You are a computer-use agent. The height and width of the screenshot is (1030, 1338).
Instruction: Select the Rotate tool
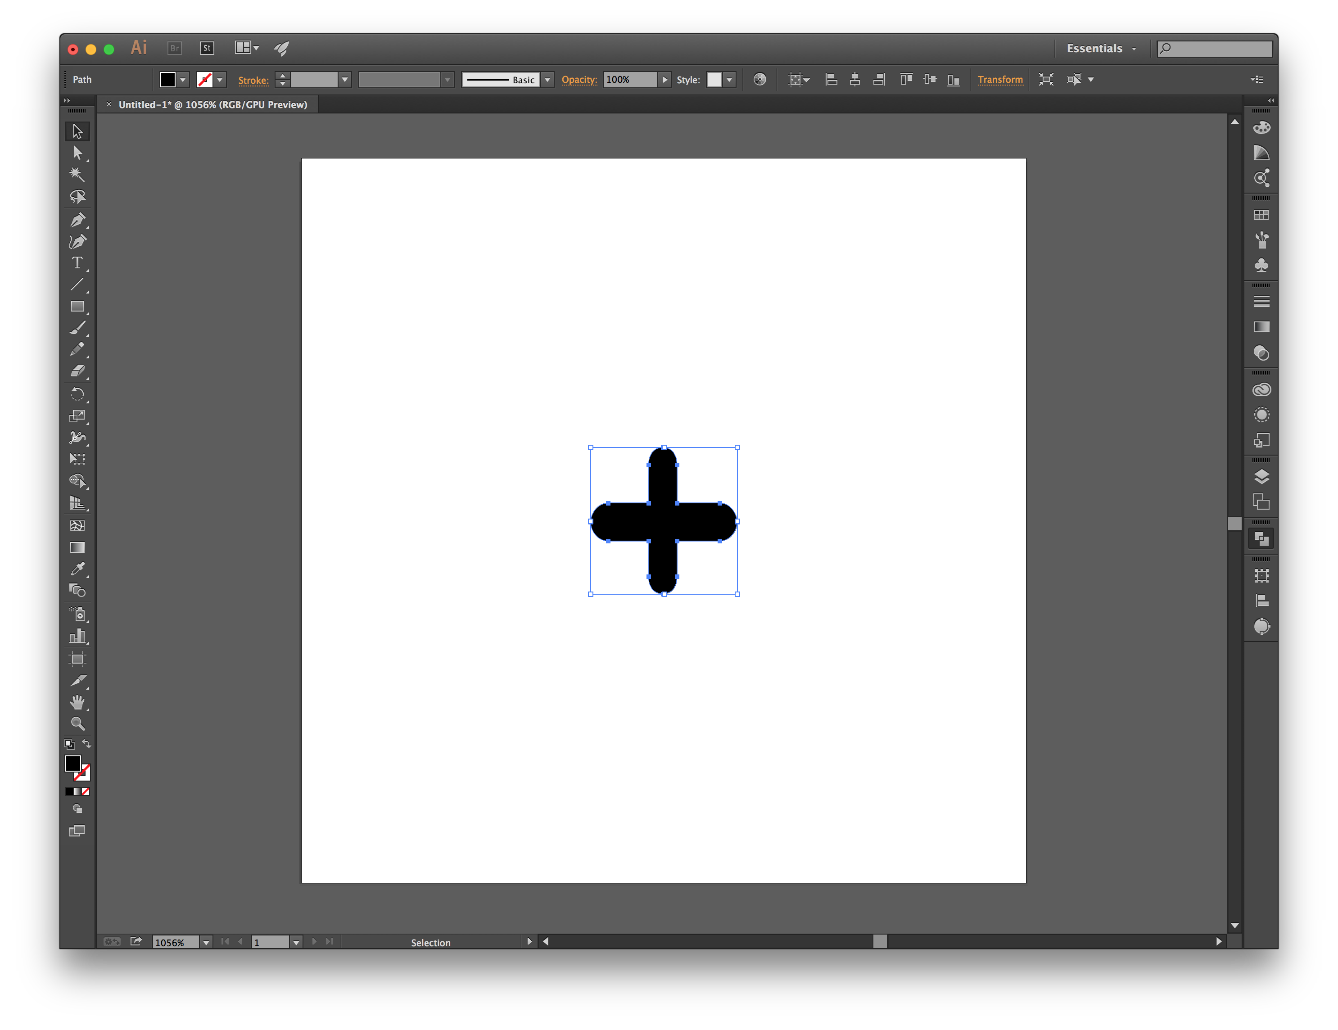pos(77,394)
